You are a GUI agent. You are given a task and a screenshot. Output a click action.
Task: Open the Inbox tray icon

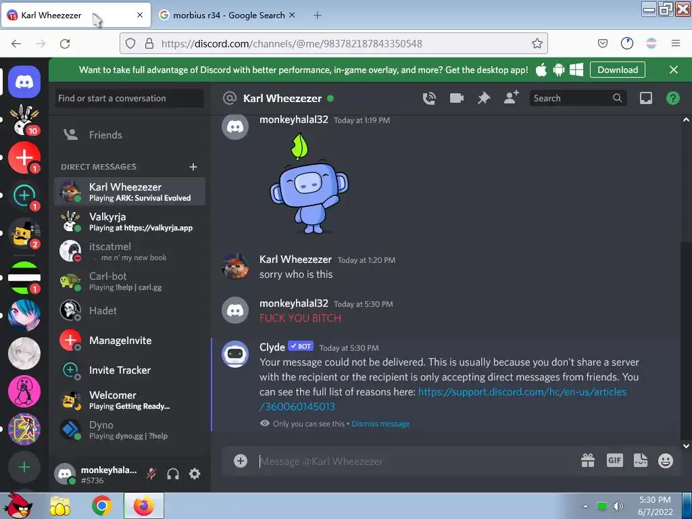pos(645,98)
